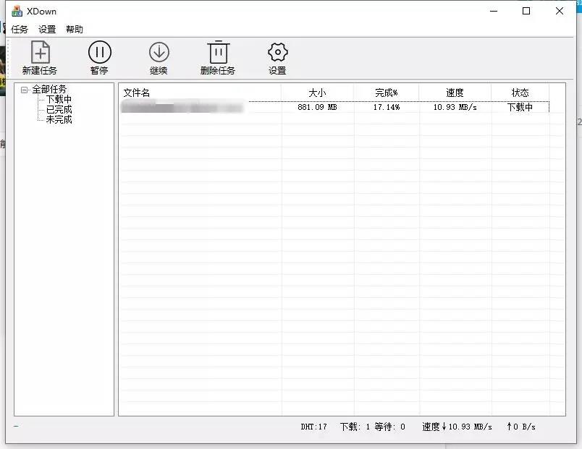This screenshot has height=449, width=582.
Task: Open settings via the 设置 gear icon
Action: tap(277, 53)
